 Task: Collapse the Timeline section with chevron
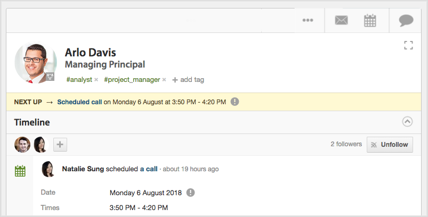[x=407, y=122]
